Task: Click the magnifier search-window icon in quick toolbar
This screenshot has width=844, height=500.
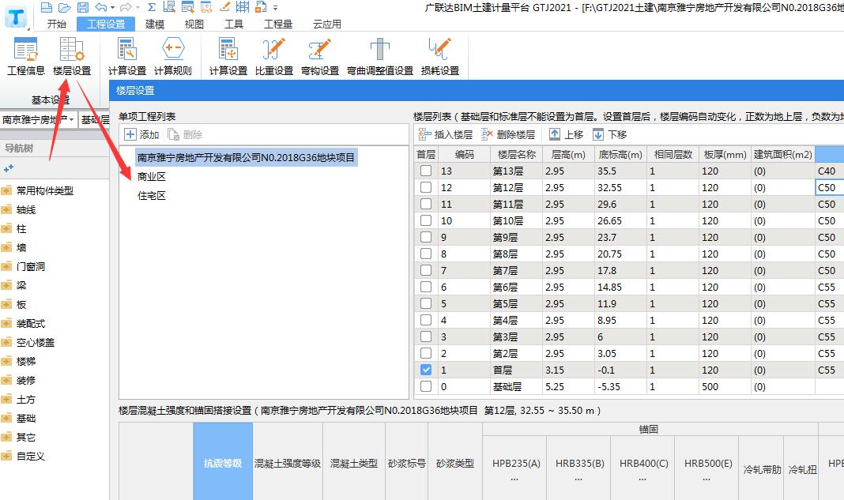Action: tap(187, 7)
